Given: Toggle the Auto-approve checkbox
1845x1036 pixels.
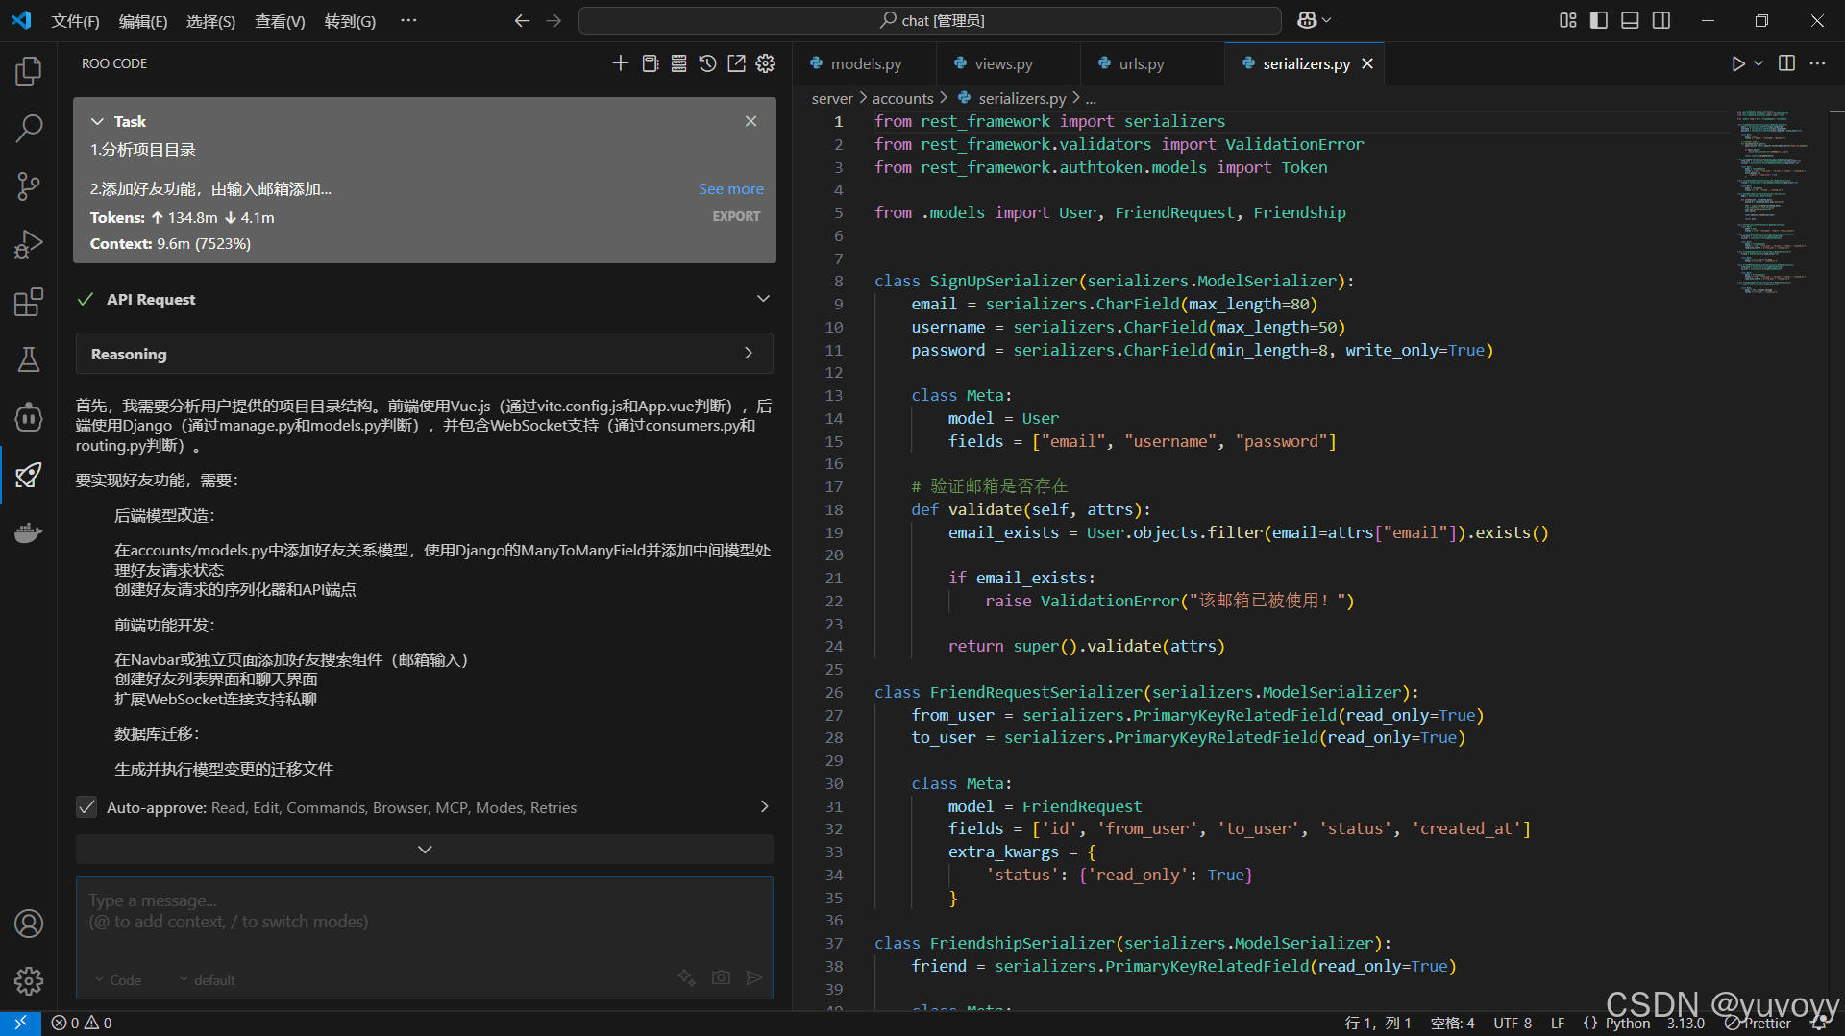Looking at the screenshot, I should (86, 807).
